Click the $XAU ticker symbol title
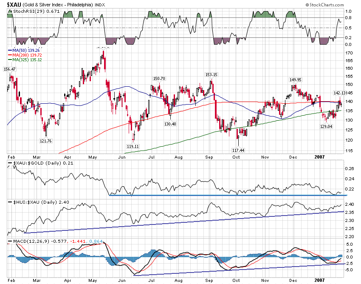361x284 pixels. point(15,4)
